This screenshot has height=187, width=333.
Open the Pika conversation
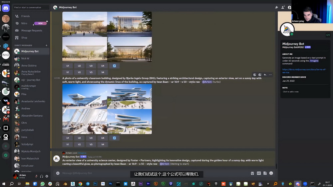pos(31,94)
